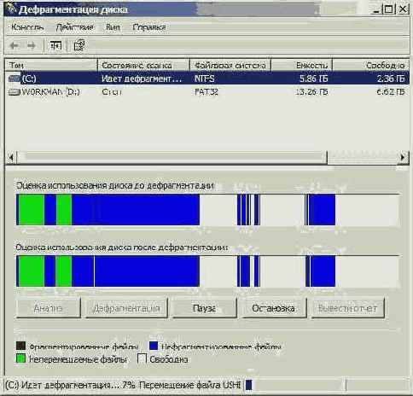Open the Справка menu

pos(149,27)
